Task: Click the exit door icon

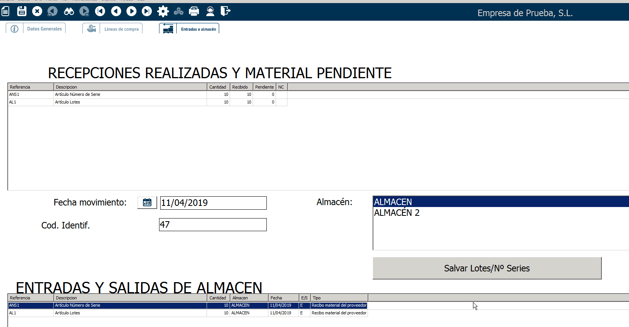Action: pyautogui.click(x=225, y=11)
